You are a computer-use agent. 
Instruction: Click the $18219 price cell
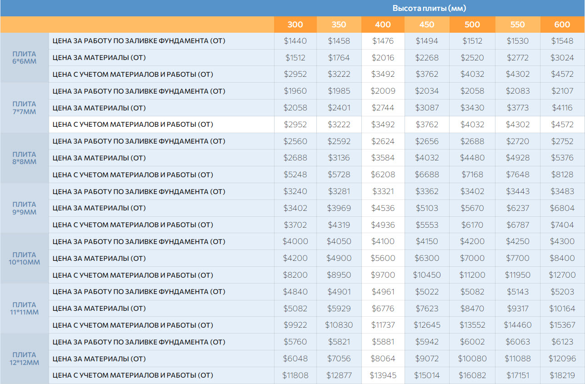562,376
